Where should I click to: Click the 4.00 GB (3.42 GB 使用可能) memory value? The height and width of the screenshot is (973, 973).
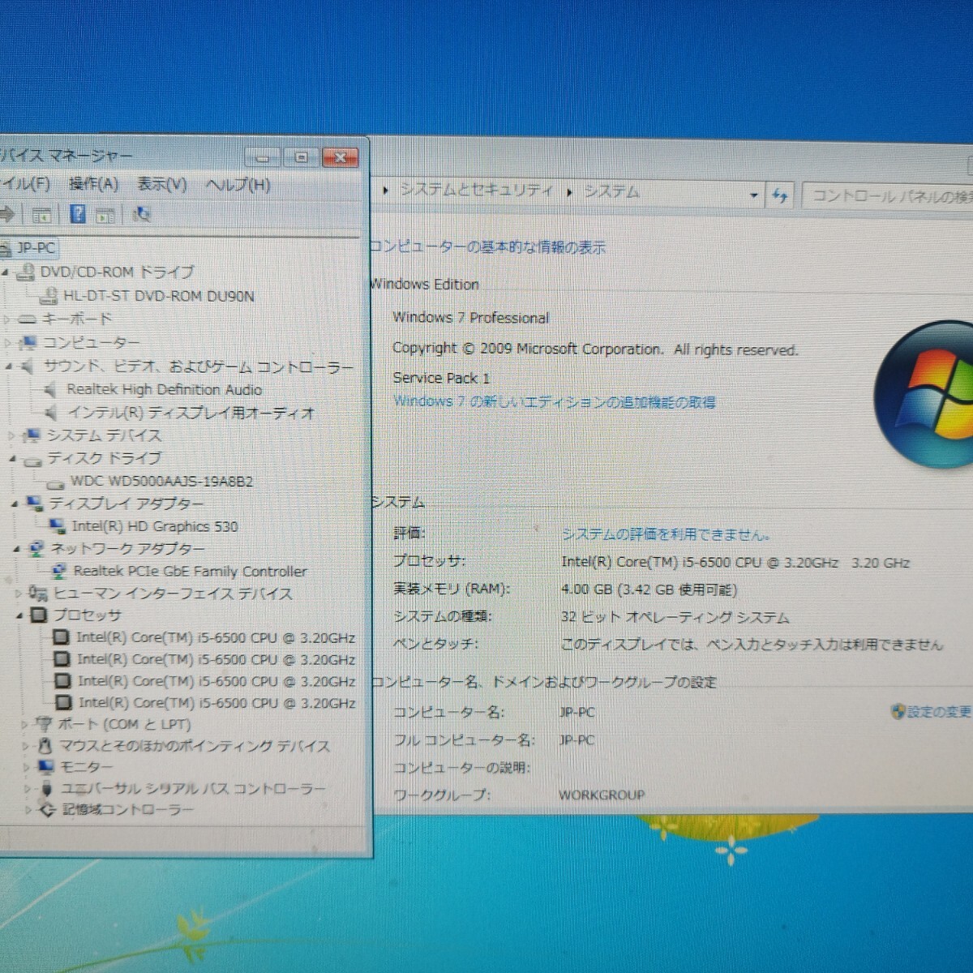click(x=649, y=589)
